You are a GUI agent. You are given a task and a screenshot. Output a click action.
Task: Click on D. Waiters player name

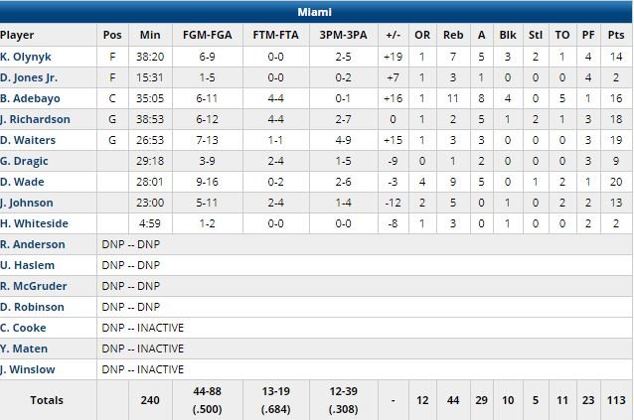27,140
